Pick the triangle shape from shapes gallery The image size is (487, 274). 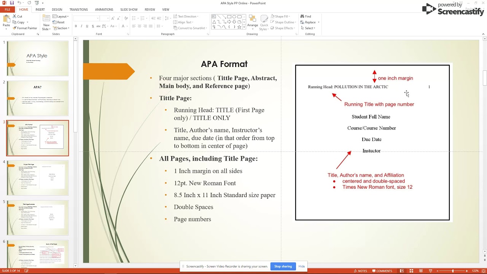[x=214, y=22]
